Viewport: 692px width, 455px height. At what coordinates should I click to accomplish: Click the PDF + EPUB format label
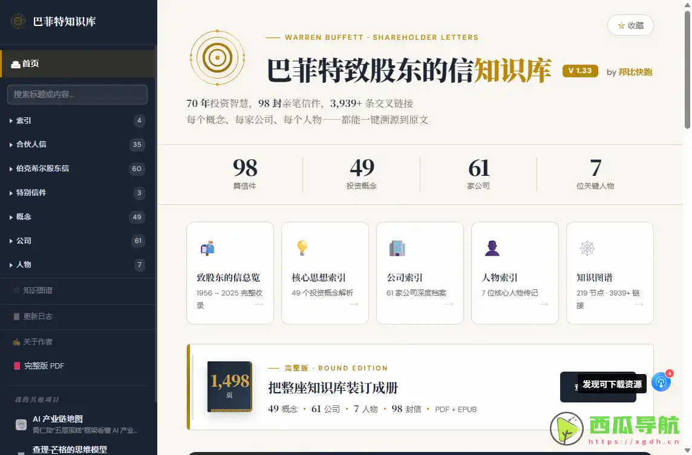pyautogui.click(x=456, y=410)
